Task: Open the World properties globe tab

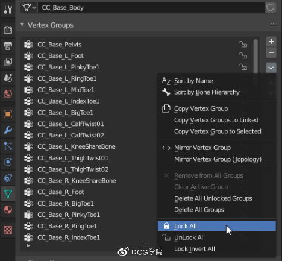Action: click(8, 93)
